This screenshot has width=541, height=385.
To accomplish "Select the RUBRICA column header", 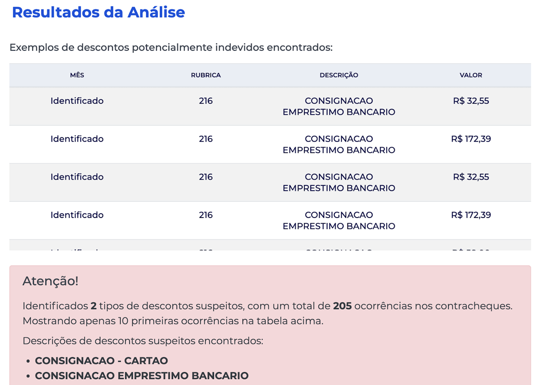I will click(206, 75).
